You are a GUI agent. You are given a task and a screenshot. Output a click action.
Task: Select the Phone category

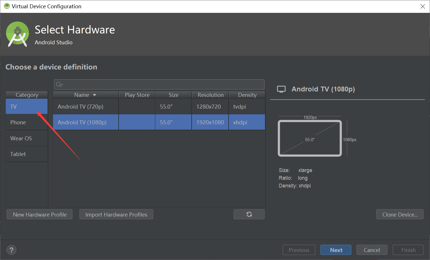tap(27, 122)
